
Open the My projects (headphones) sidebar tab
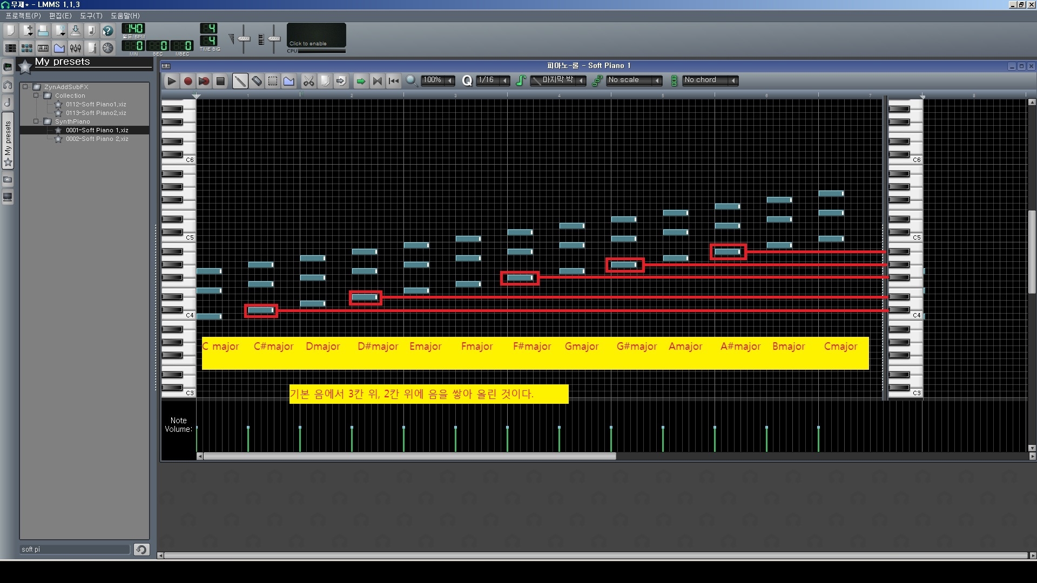[x=8, y=85]
